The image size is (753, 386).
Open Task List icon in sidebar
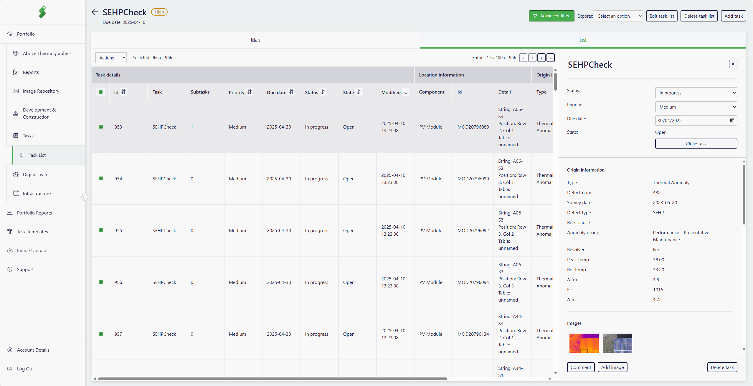22,155
